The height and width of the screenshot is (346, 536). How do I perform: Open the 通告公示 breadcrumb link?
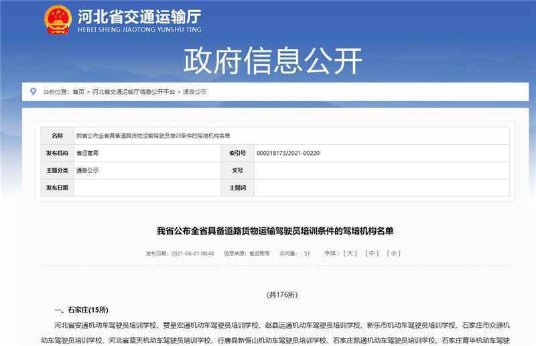pyautogui.click(x=194, y=92)
